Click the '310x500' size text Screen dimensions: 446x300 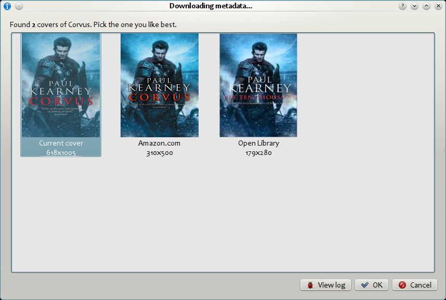pos(160,153)
